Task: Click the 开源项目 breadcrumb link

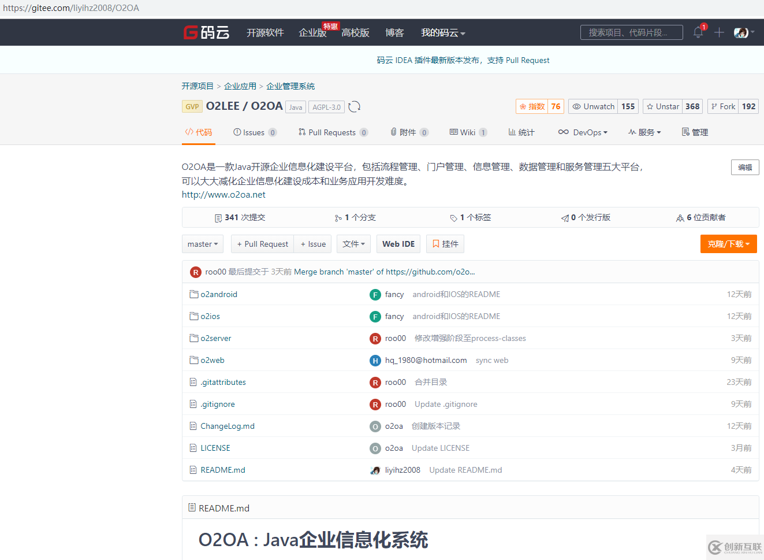Action: pyautogui.click(x=197, y=86)
